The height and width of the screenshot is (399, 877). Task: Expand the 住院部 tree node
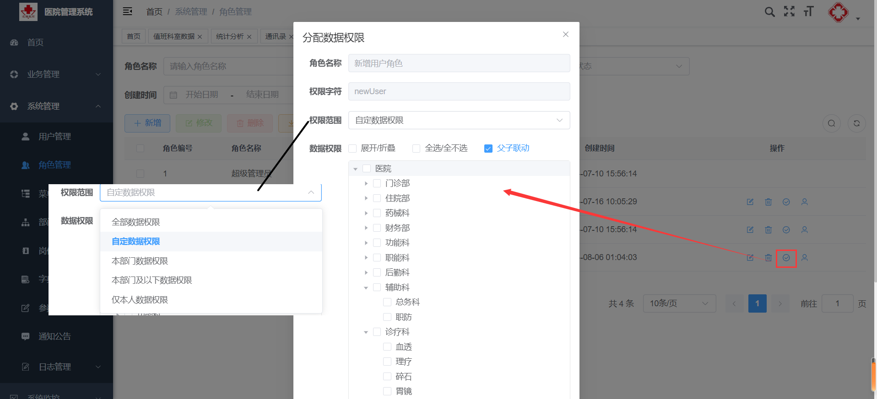366,198
